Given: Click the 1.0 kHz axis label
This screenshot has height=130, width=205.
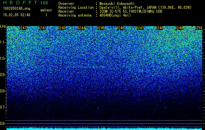Looking at the screenshot, I should pos(2,58).
